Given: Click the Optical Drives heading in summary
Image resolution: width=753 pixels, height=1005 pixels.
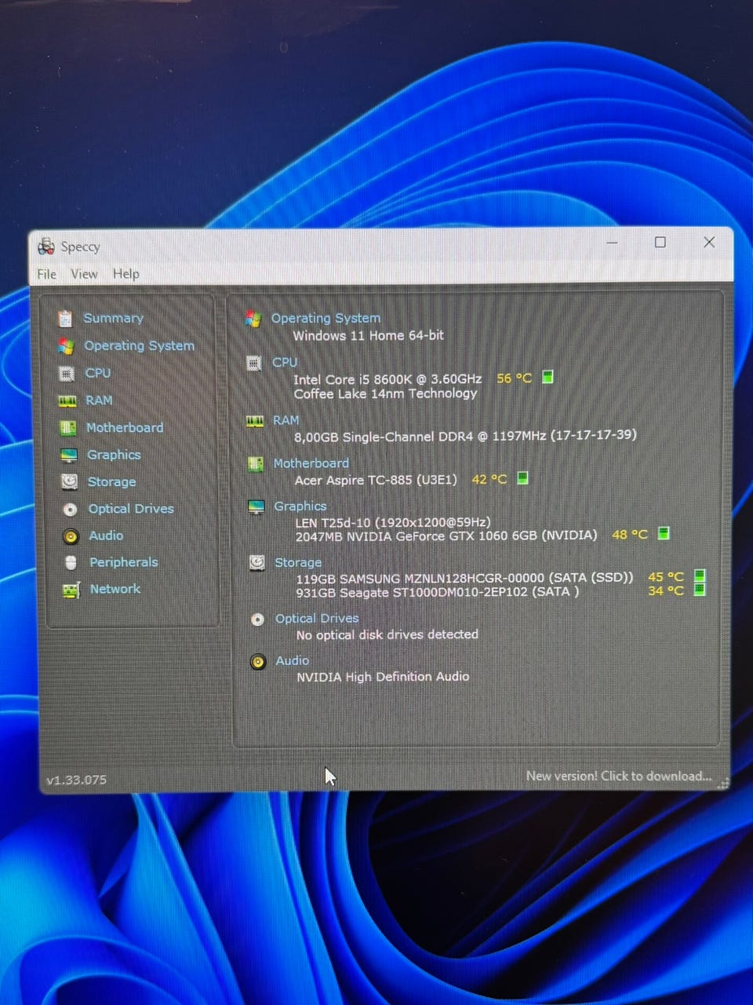Looking at the screenshot, I should (317, 619).
